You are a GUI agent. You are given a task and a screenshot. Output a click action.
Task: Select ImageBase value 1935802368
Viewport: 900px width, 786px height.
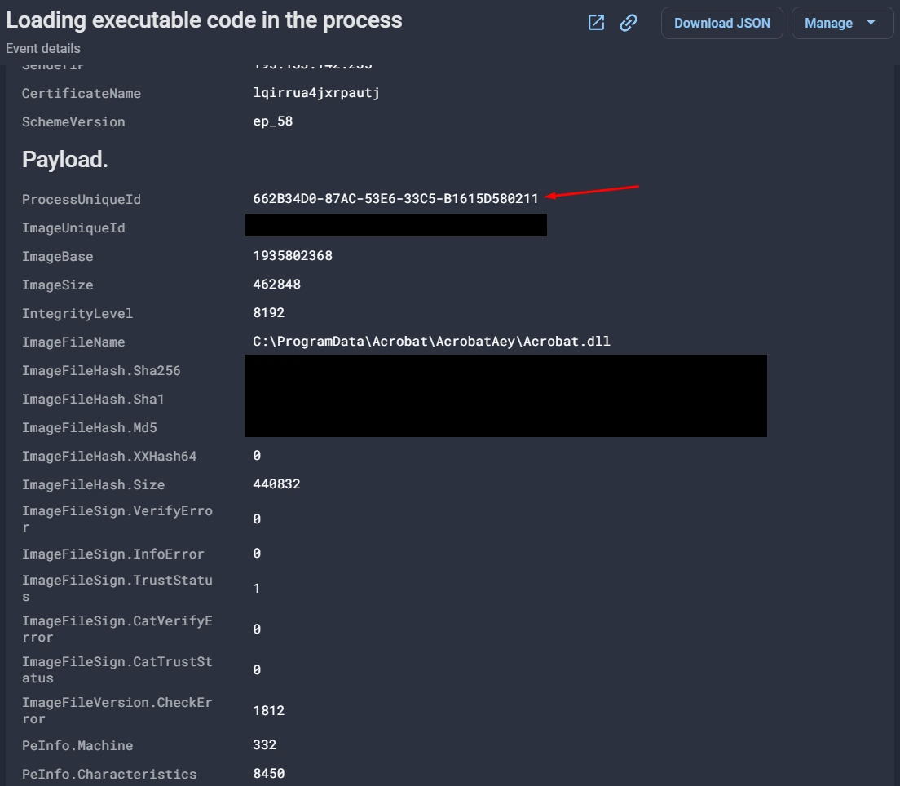(293, 255)
